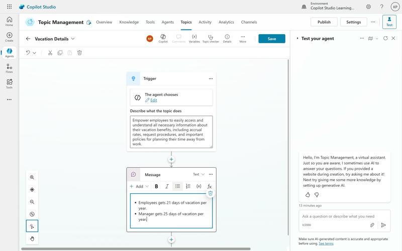
Task: Toggle italic formatting in Message
Action: (167, 186)
